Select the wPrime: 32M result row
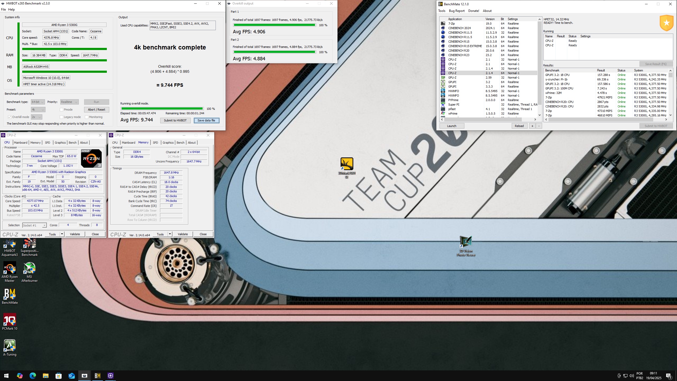 (606, 93)
